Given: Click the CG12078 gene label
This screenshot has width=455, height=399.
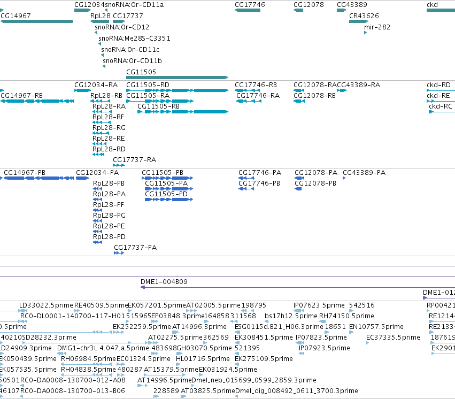Looking at the screenshot, I should tap(309, 5).
